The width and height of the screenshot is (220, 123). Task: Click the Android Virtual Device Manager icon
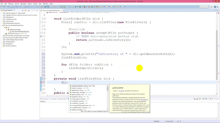(x=64, y=7)
